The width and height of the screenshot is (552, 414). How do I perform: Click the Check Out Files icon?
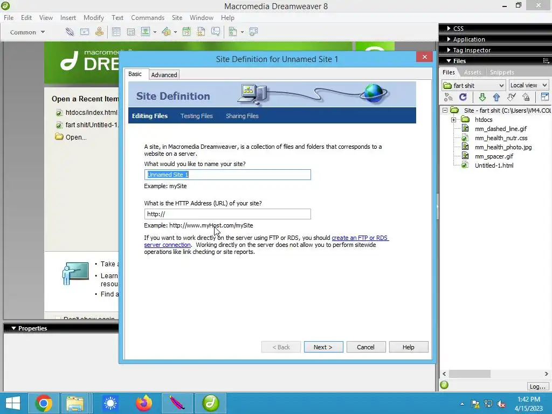click(511, 97)
